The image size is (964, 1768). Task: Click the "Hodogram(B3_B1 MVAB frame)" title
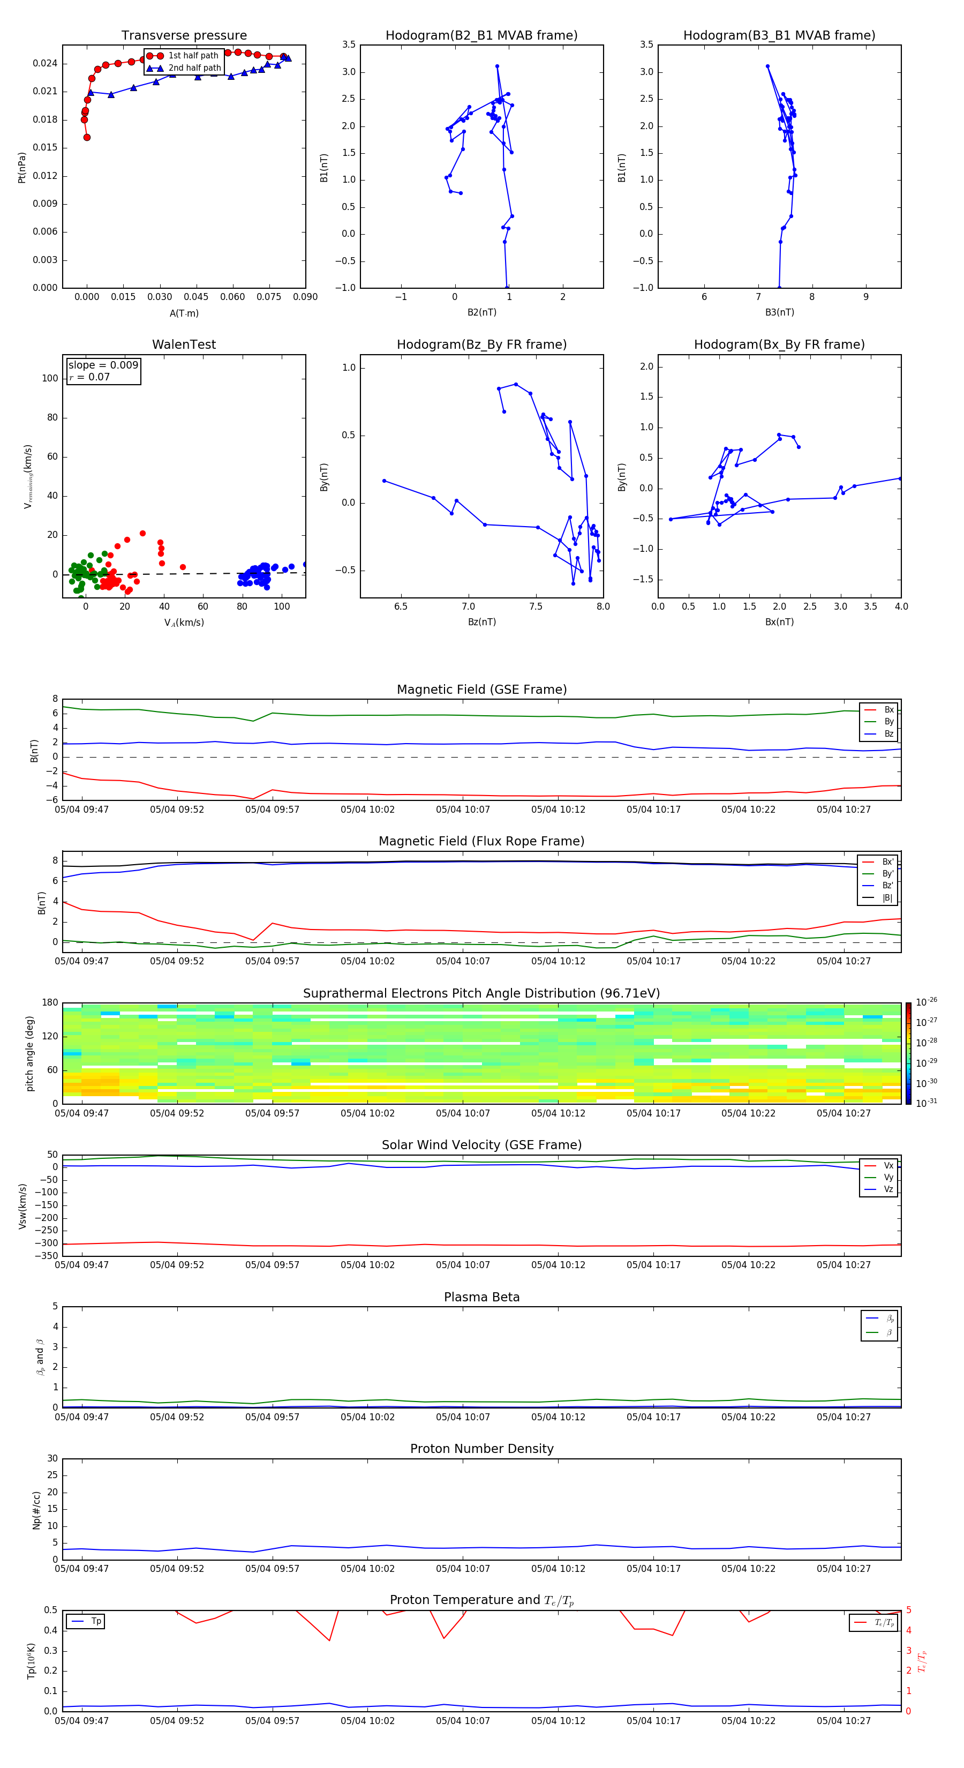(x=779, y=35)
